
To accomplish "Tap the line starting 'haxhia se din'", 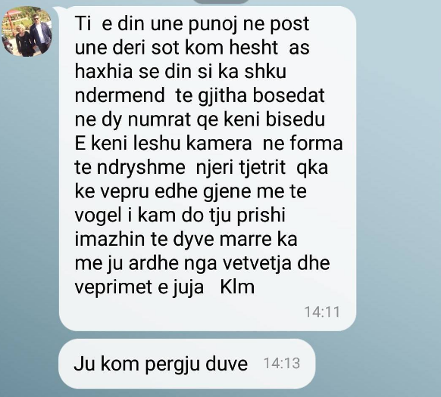I will (x=180, y=71).
